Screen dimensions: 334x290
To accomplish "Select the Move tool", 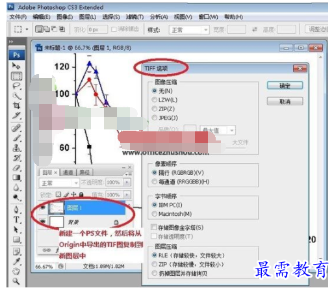I will click(16, 66).
